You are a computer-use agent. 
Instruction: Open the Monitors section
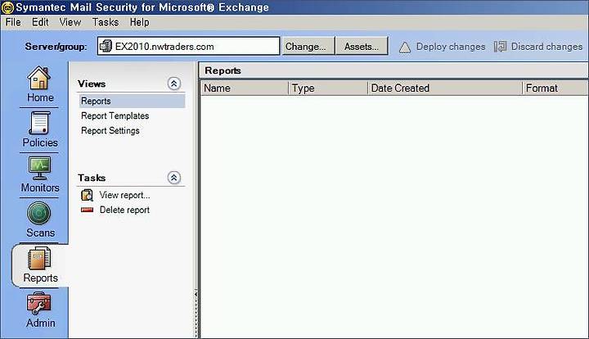(40, 174)
